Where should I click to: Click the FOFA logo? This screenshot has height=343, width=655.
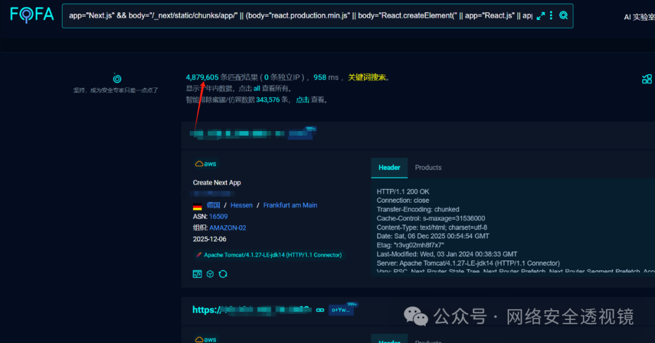tap(32, 15)
